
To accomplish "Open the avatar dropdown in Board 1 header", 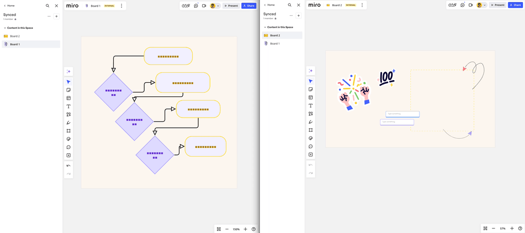I will click(x=218, y=6).
